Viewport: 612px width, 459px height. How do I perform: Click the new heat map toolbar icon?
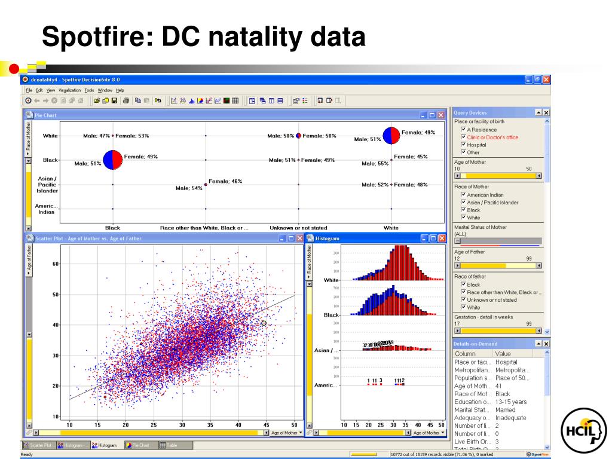click(x=227, y=100)
